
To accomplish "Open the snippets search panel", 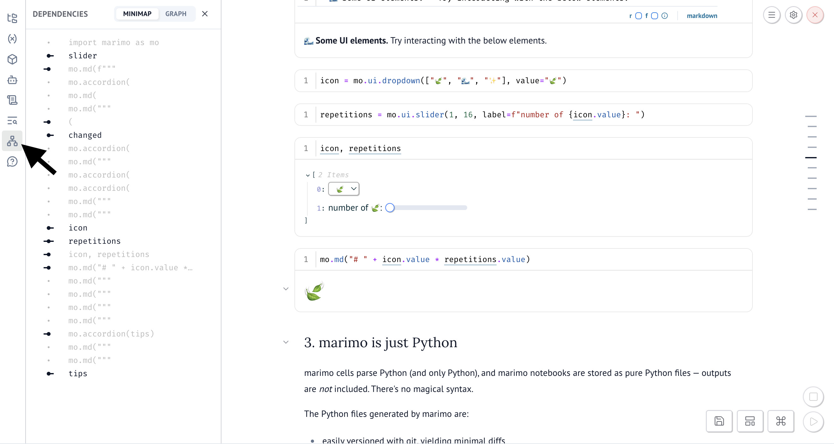I will [x=12, y=121].
